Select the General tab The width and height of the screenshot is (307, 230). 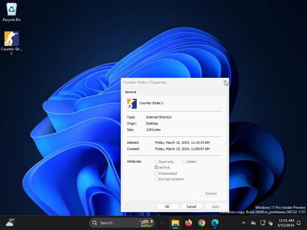(130, 92)
